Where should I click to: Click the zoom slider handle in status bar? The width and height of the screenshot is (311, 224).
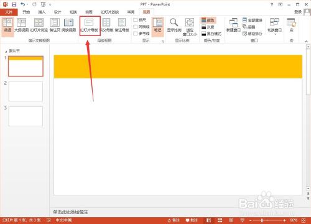(x=262, y=220)
